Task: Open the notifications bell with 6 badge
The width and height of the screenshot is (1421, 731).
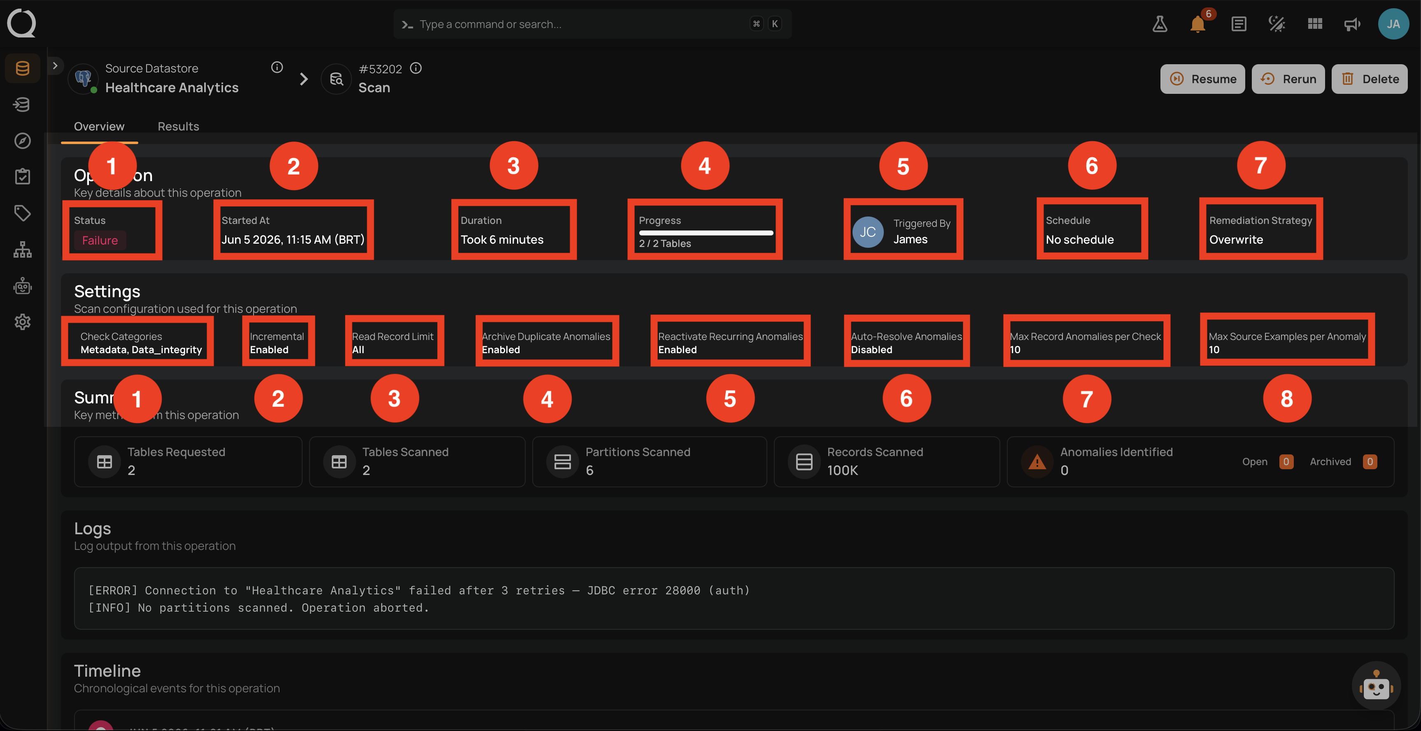Action: pyautogui.click(x=1197, y=24)
